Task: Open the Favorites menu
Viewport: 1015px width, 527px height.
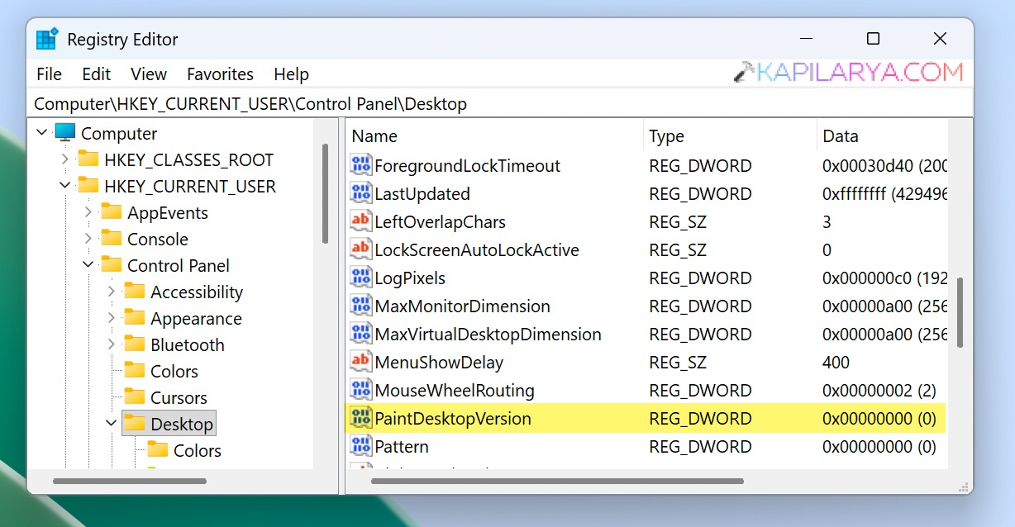Action: [220, 74]
